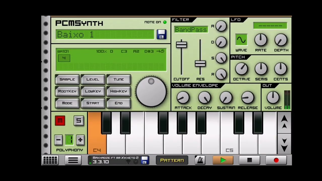Click the Mode button
This screenshot has width=322, height=181.
click(67, 103)
